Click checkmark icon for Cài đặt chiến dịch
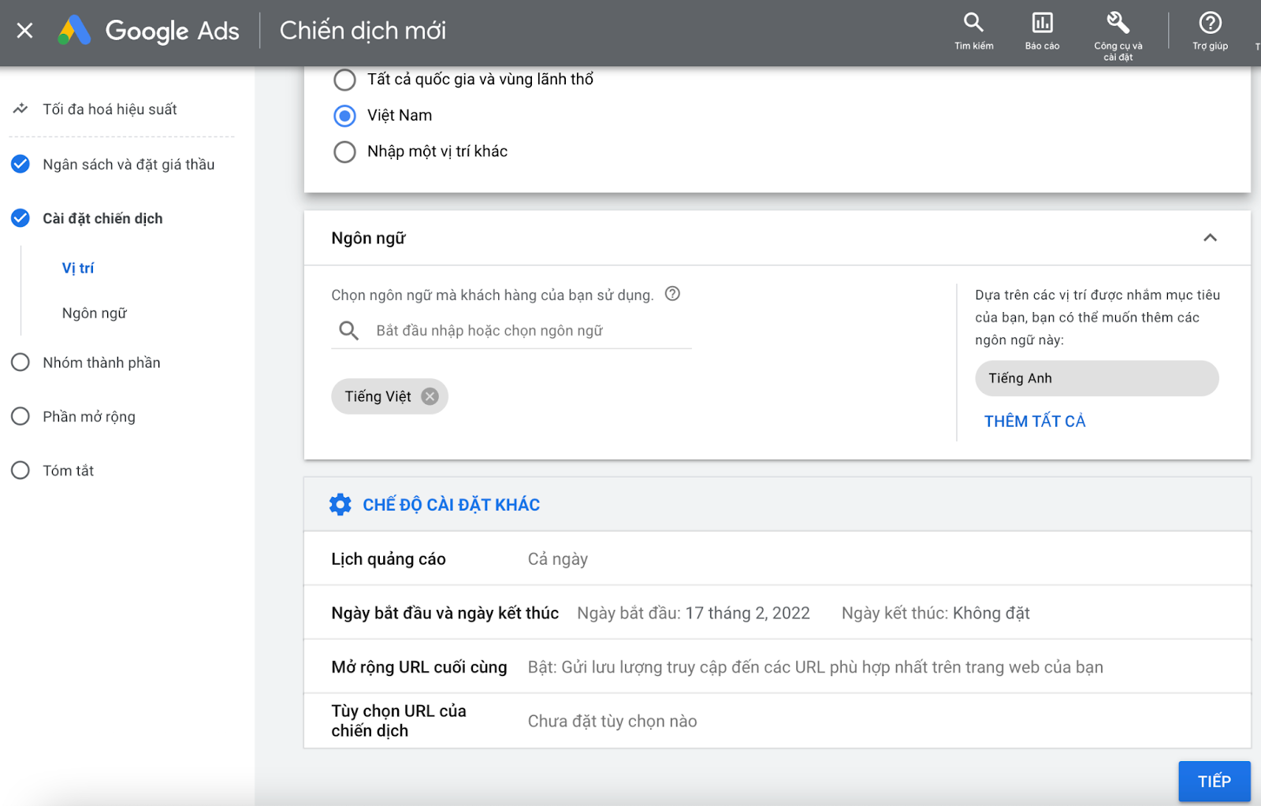Viewport: 1261px width, 806px height. pos(20,218)
